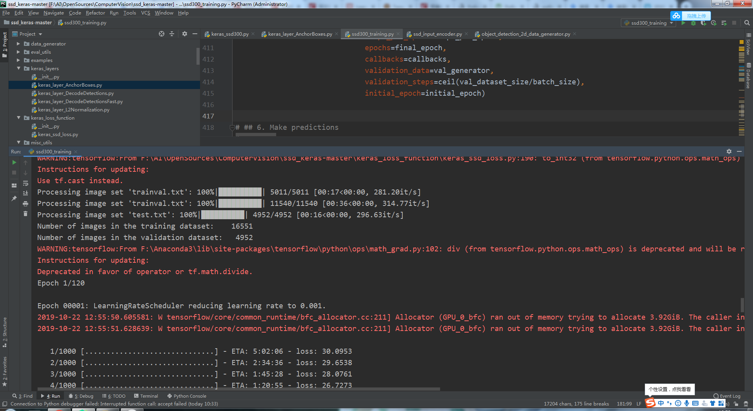Expand the examples folder
The width and height of the screenshot is (753, 411).
18,60
